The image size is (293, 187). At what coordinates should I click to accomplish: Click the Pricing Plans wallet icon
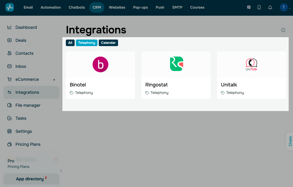9,144
